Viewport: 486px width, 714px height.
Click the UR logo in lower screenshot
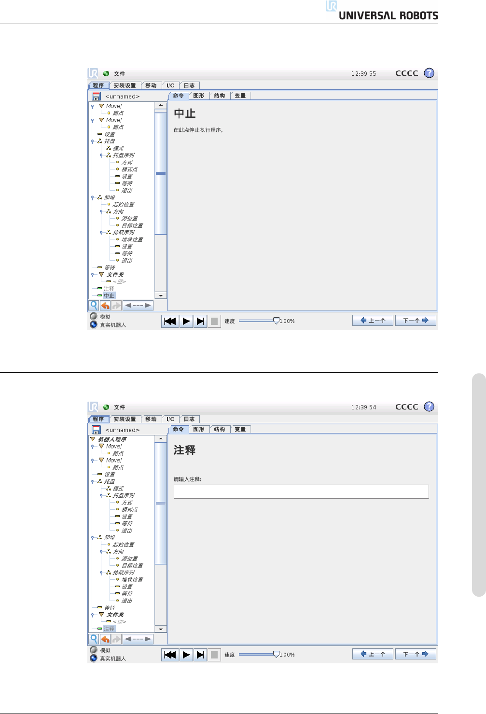coord(93,407)
